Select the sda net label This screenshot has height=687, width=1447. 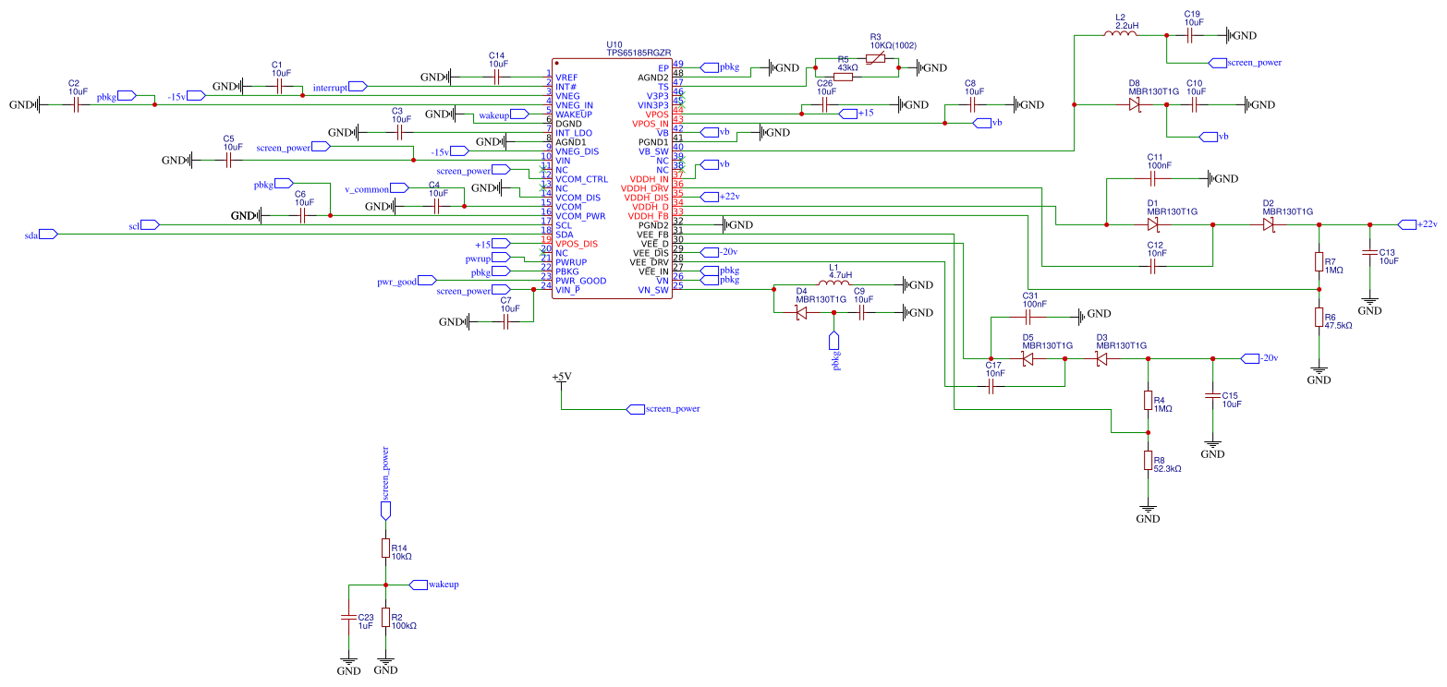[x=41, y=235]
